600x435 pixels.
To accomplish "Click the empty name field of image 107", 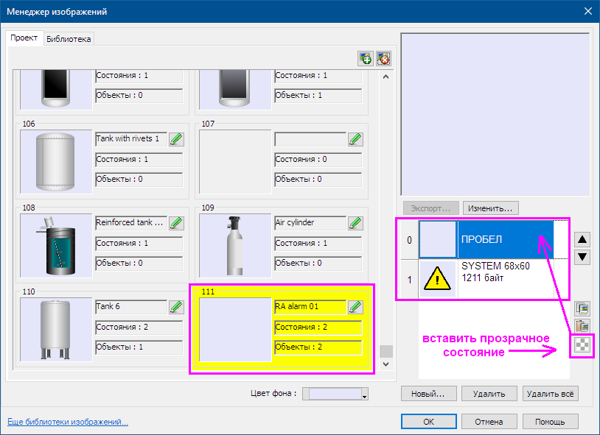I will (x=310, y=139).
